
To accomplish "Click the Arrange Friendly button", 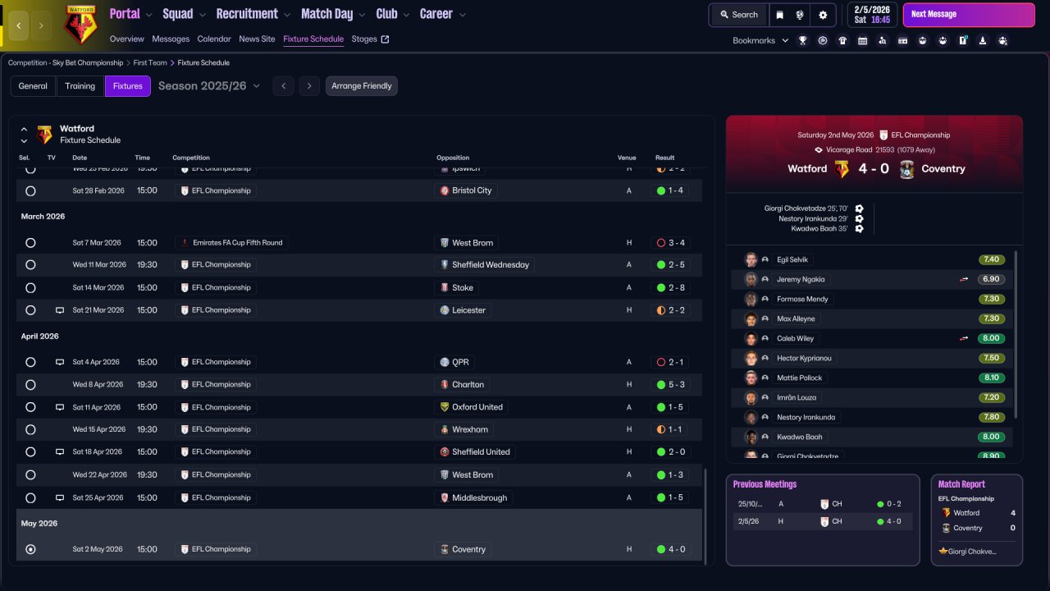I will click(362, 86).
